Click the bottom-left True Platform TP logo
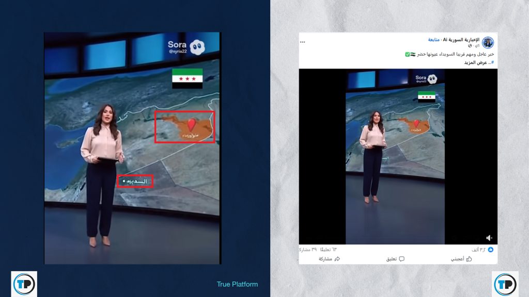529x297 pixels. 24,284
